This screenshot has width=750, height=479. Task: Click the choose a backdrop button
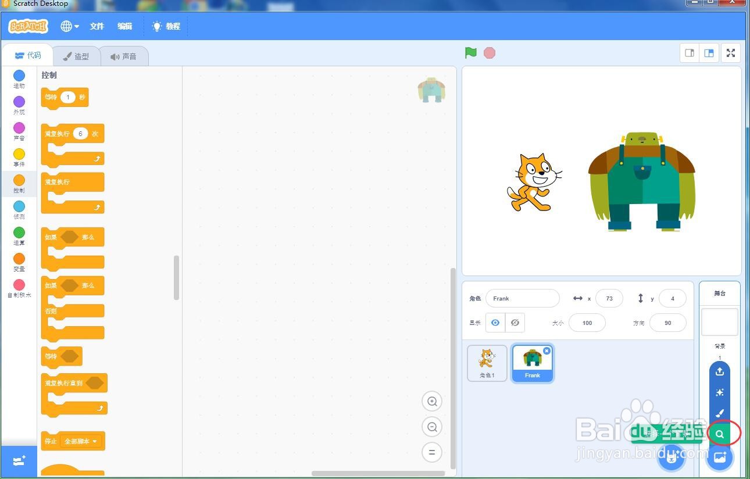[x=720, y=457]
